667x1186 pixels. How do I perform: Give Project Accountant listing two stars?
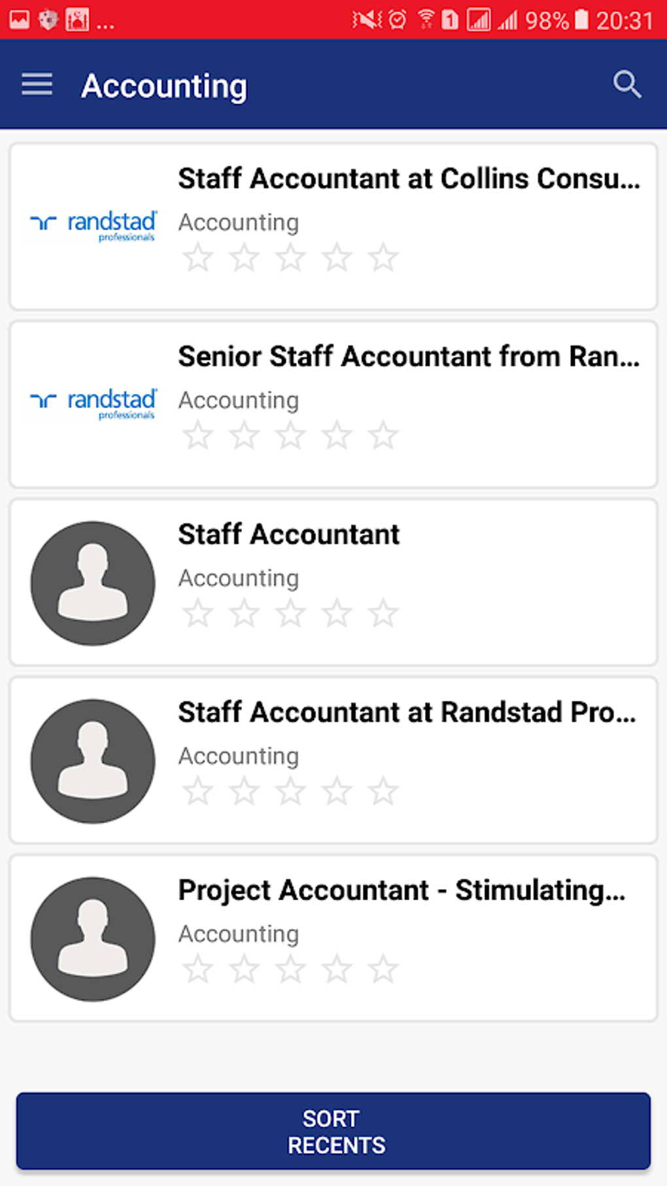(x=244, y=969)
